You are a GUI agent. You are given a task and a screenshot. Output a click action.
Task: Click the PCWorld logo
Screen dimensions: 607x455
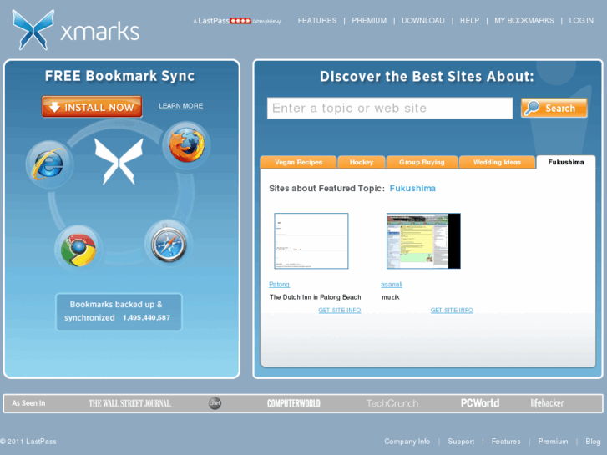(480, 403)
